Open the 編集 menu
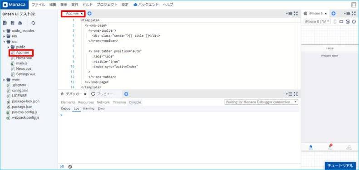 53,5
